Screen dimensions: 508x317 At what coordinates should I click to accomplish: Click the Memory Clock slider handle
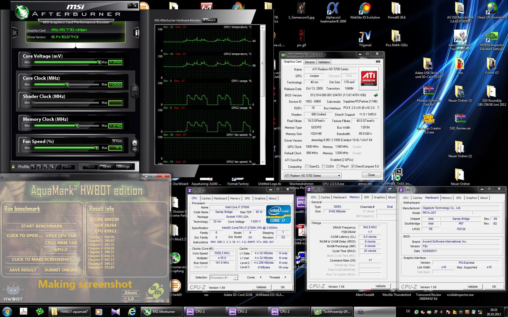[x=77, y=126]
